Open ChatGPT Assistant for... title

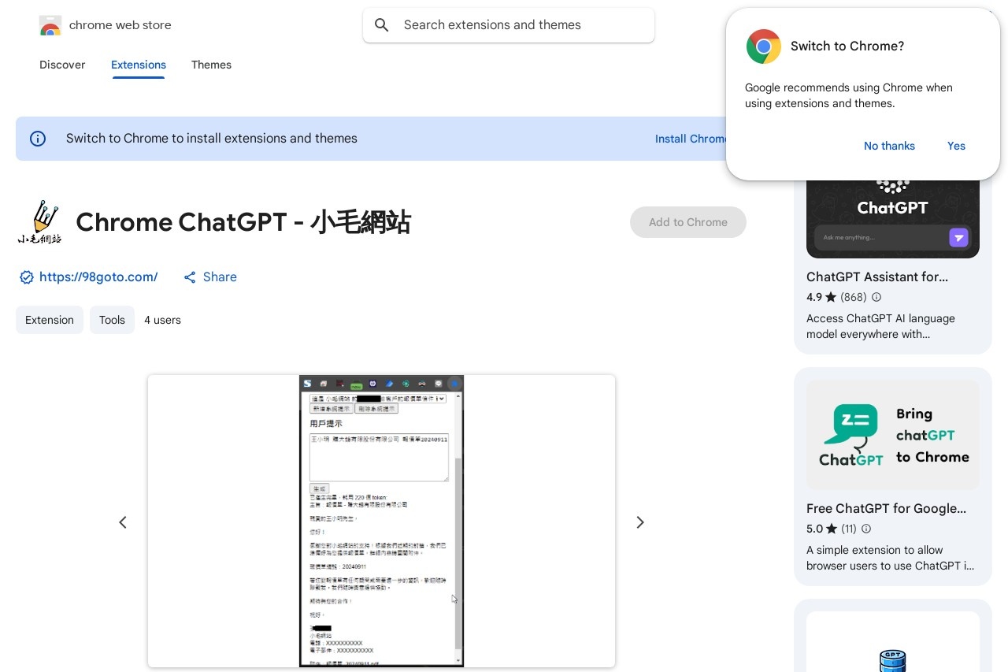click(x=877, y=277)
